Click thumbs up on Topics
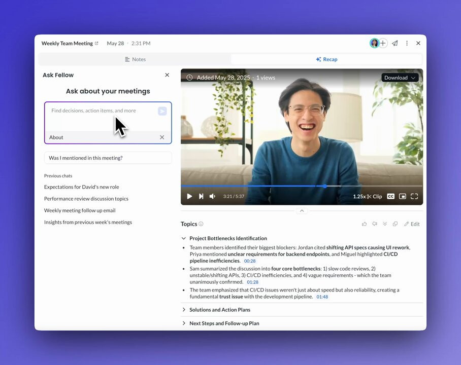This screenshot has height=365, width=461. coord(364,224)
